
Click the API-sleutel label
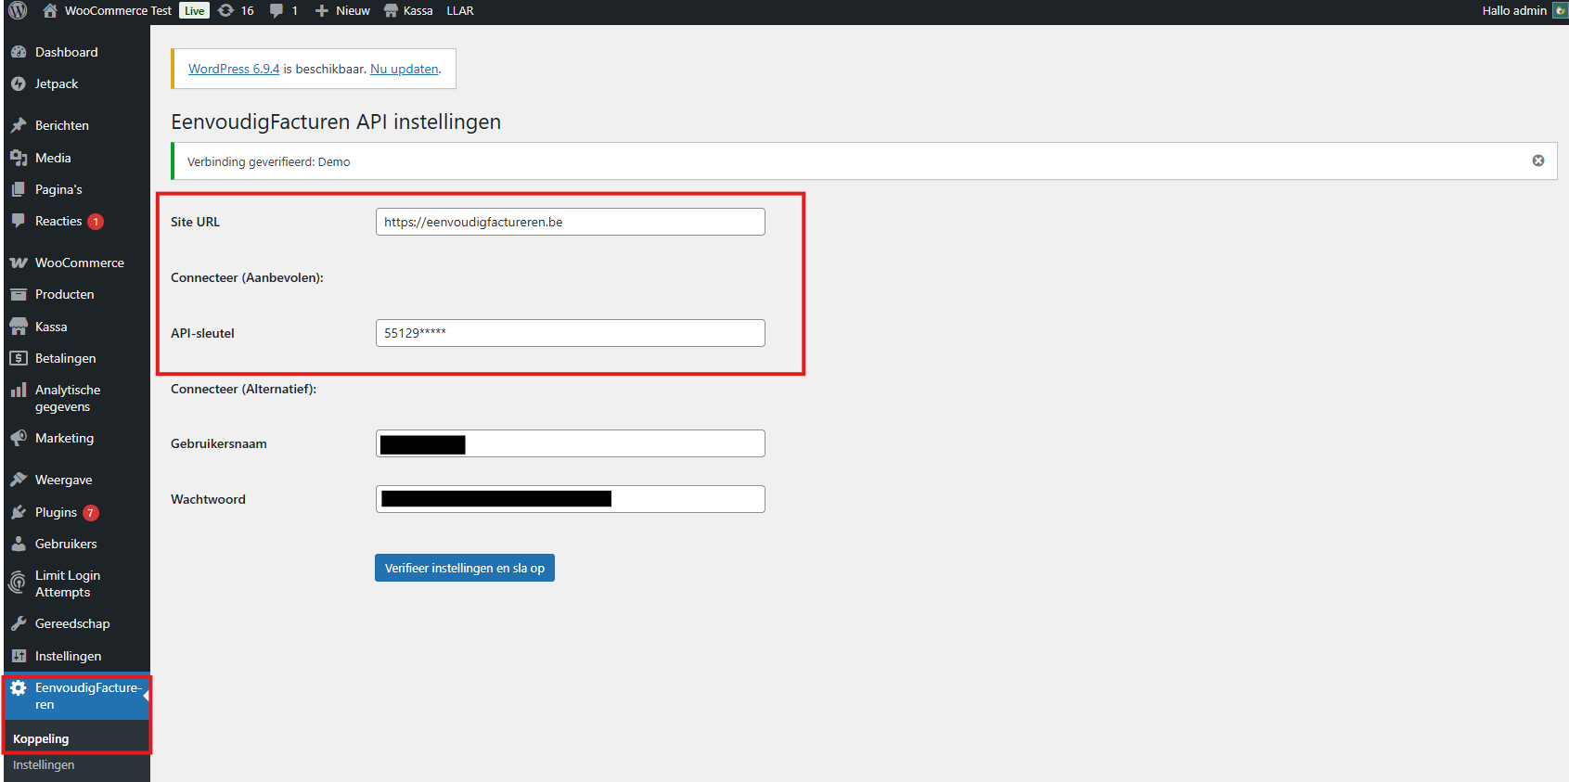[x=202, y=333]
